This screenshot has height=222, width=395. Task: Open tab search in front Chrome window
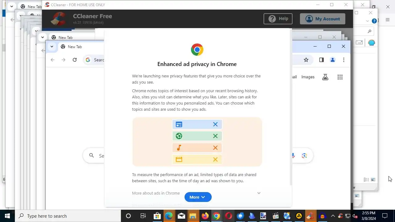point(52,47)
